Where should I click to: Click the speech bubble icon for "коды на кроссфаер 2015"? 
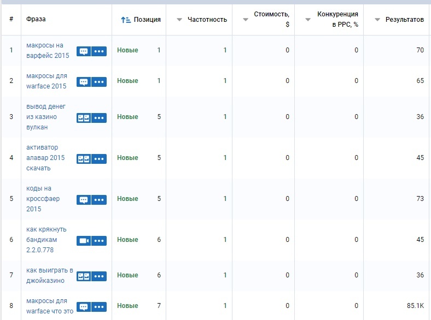[83, 199]
